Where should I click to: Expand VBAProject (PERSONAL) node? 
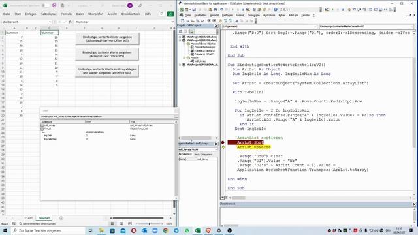[x=180, y=65]
